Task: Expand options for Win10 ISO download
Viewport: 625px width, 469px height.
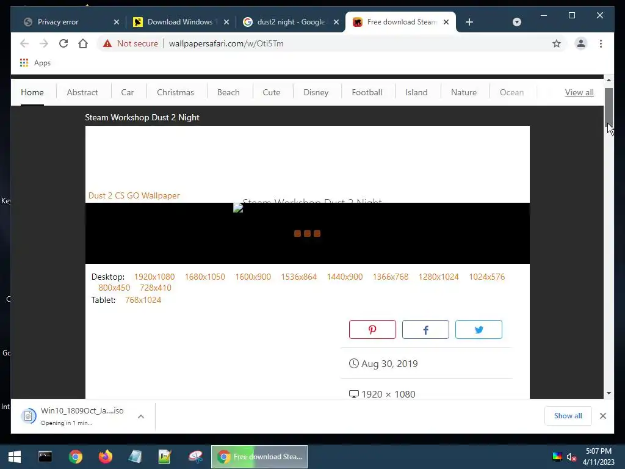Action: pyautogui.click(x=141, y=416)
